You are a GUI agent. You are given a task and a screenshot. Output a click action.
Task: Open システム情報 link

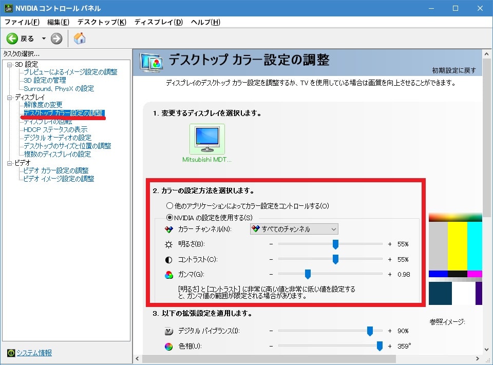click(x=34, y=353)
